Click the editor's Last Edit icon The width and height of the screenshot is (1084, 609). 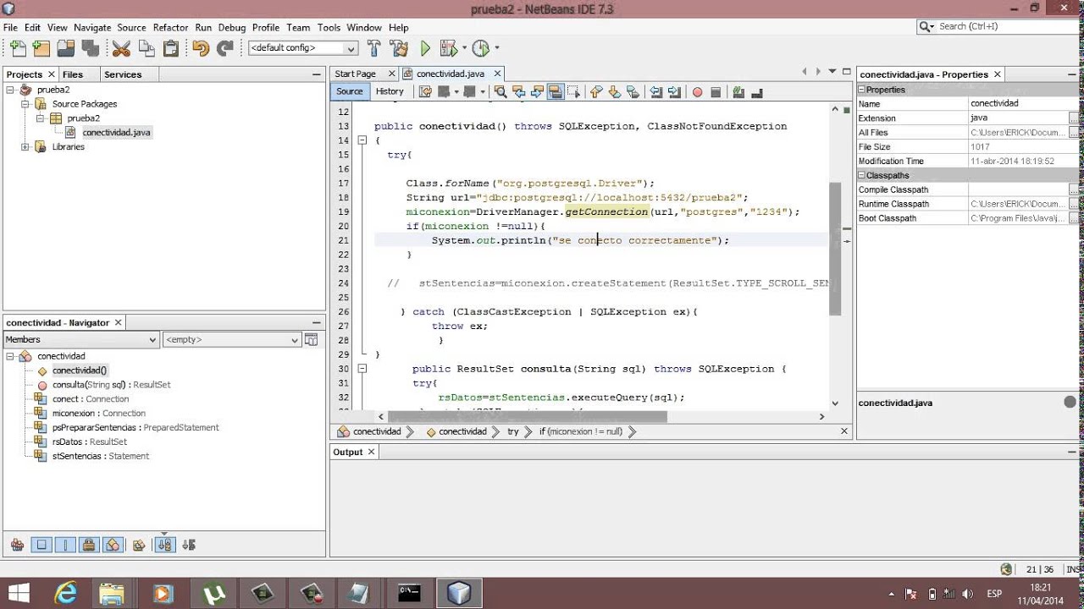(426, 91)
